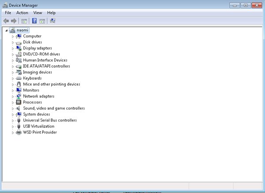Expand the Disk drives node arrow
Image resolution: width=265 pixels, height=193 pixels.
click(x=13, y=42)
